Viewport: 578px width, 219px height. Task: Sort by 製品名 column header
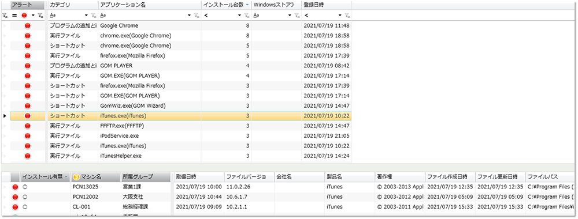[x=350, y=177]
